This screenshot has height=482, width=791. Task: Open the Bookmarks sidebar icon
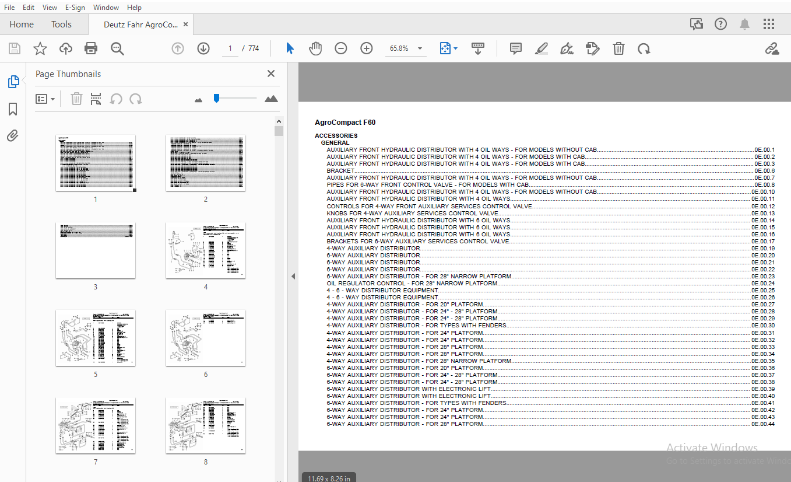(x=13, y=109)
